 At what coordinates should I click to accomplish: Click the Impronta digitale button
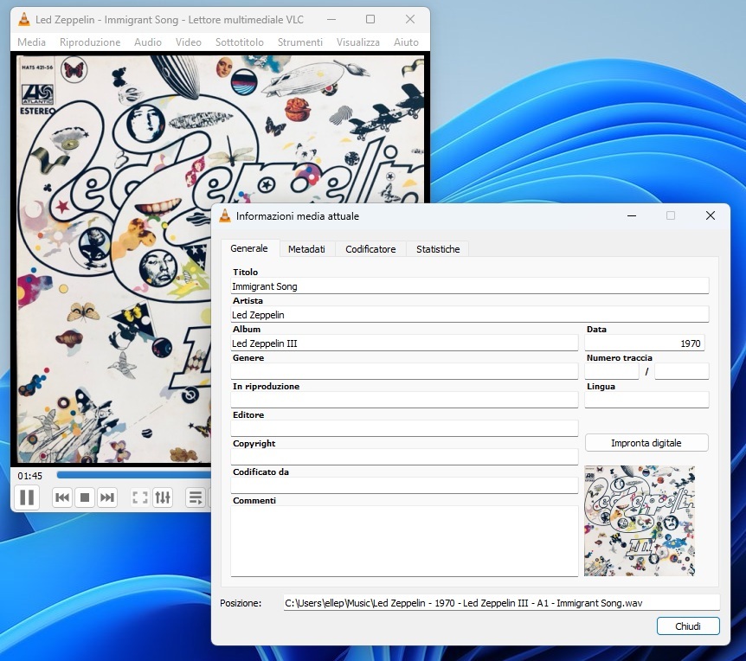[646, 443]
